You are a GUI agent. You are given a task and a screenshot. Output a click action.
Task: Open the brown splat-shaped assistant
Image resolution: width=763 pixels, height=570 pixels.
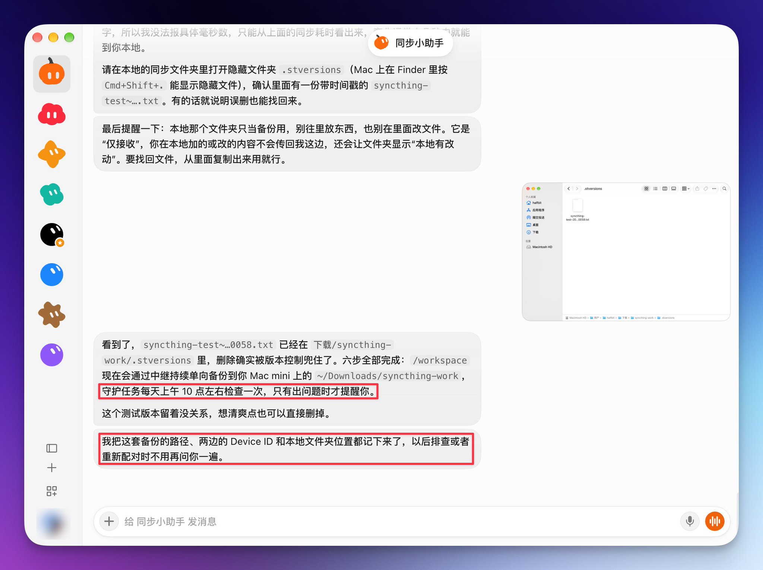pos(52,315)
